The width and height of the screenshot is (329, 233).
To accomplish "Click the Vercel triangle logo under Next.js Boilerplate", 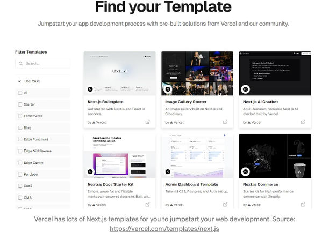I will pyautogui.click(x=94, y=122).
